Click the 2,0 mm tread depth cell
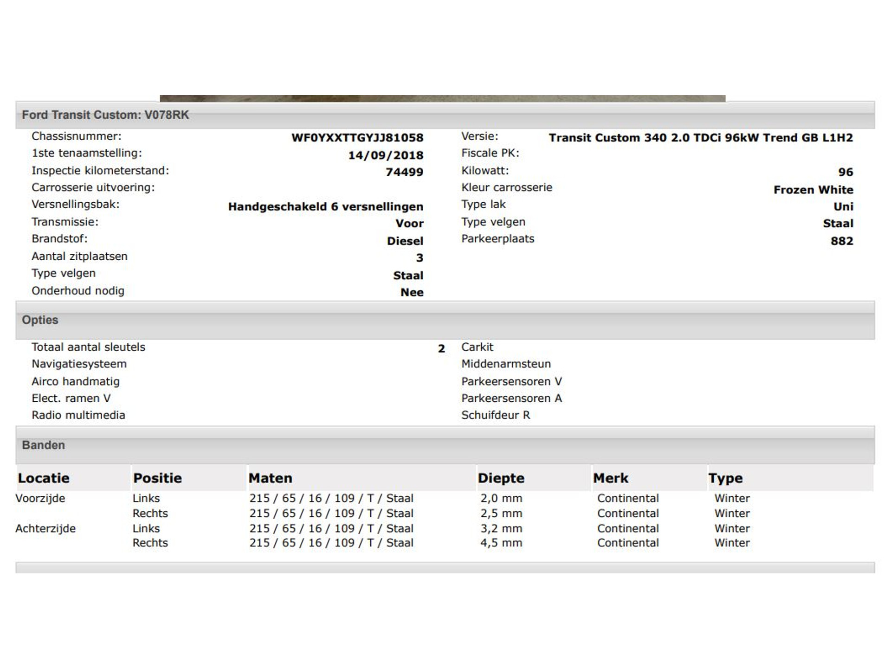This screenshot has height=668, width=891. (x=501, y=498)
